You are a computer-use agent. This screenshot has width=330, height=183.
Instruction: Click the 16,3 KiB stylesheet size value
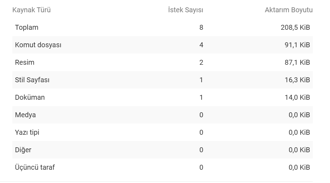point(297,80)
